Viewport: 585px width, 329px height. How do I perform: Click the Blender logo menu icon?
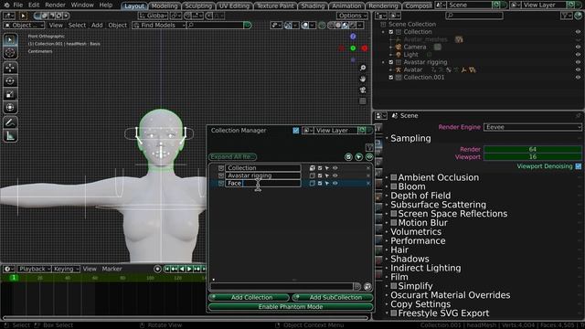coord(6,5)
